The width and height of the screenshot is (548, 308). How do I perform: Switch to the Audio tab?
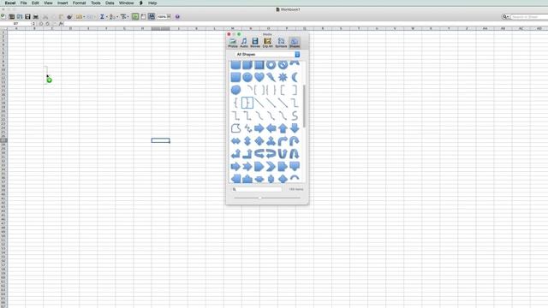coord(244,43)
